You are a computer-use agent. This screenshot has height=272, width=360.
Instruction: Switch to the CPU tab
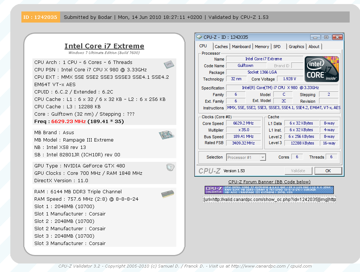tap(203, 46)
